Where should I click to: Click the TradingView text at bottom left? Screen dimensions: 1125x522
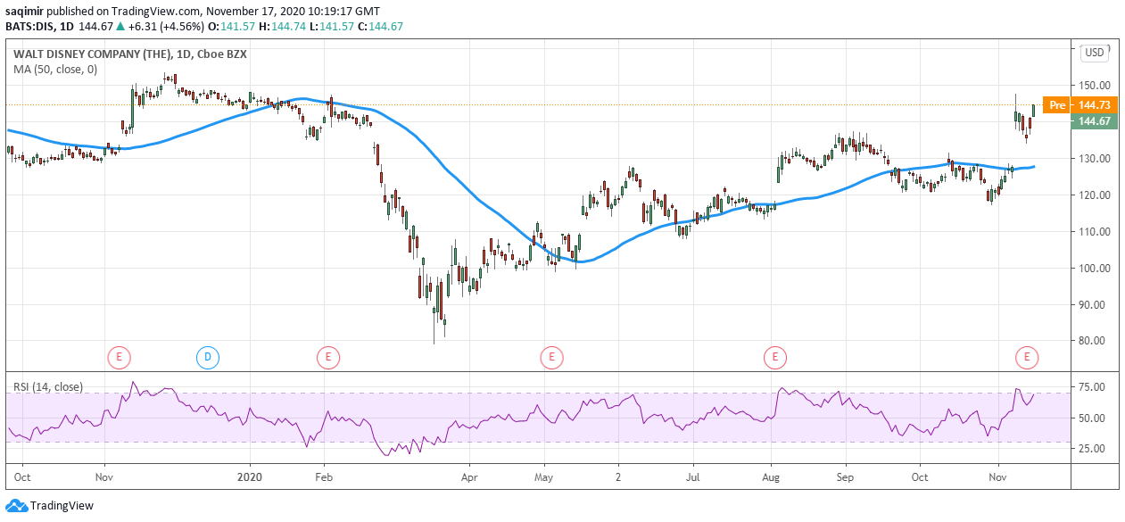pos(62,506)
